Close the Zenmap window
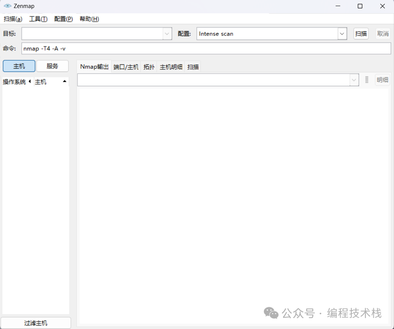This screenshot has width=394, height=329. pos(383,6)
